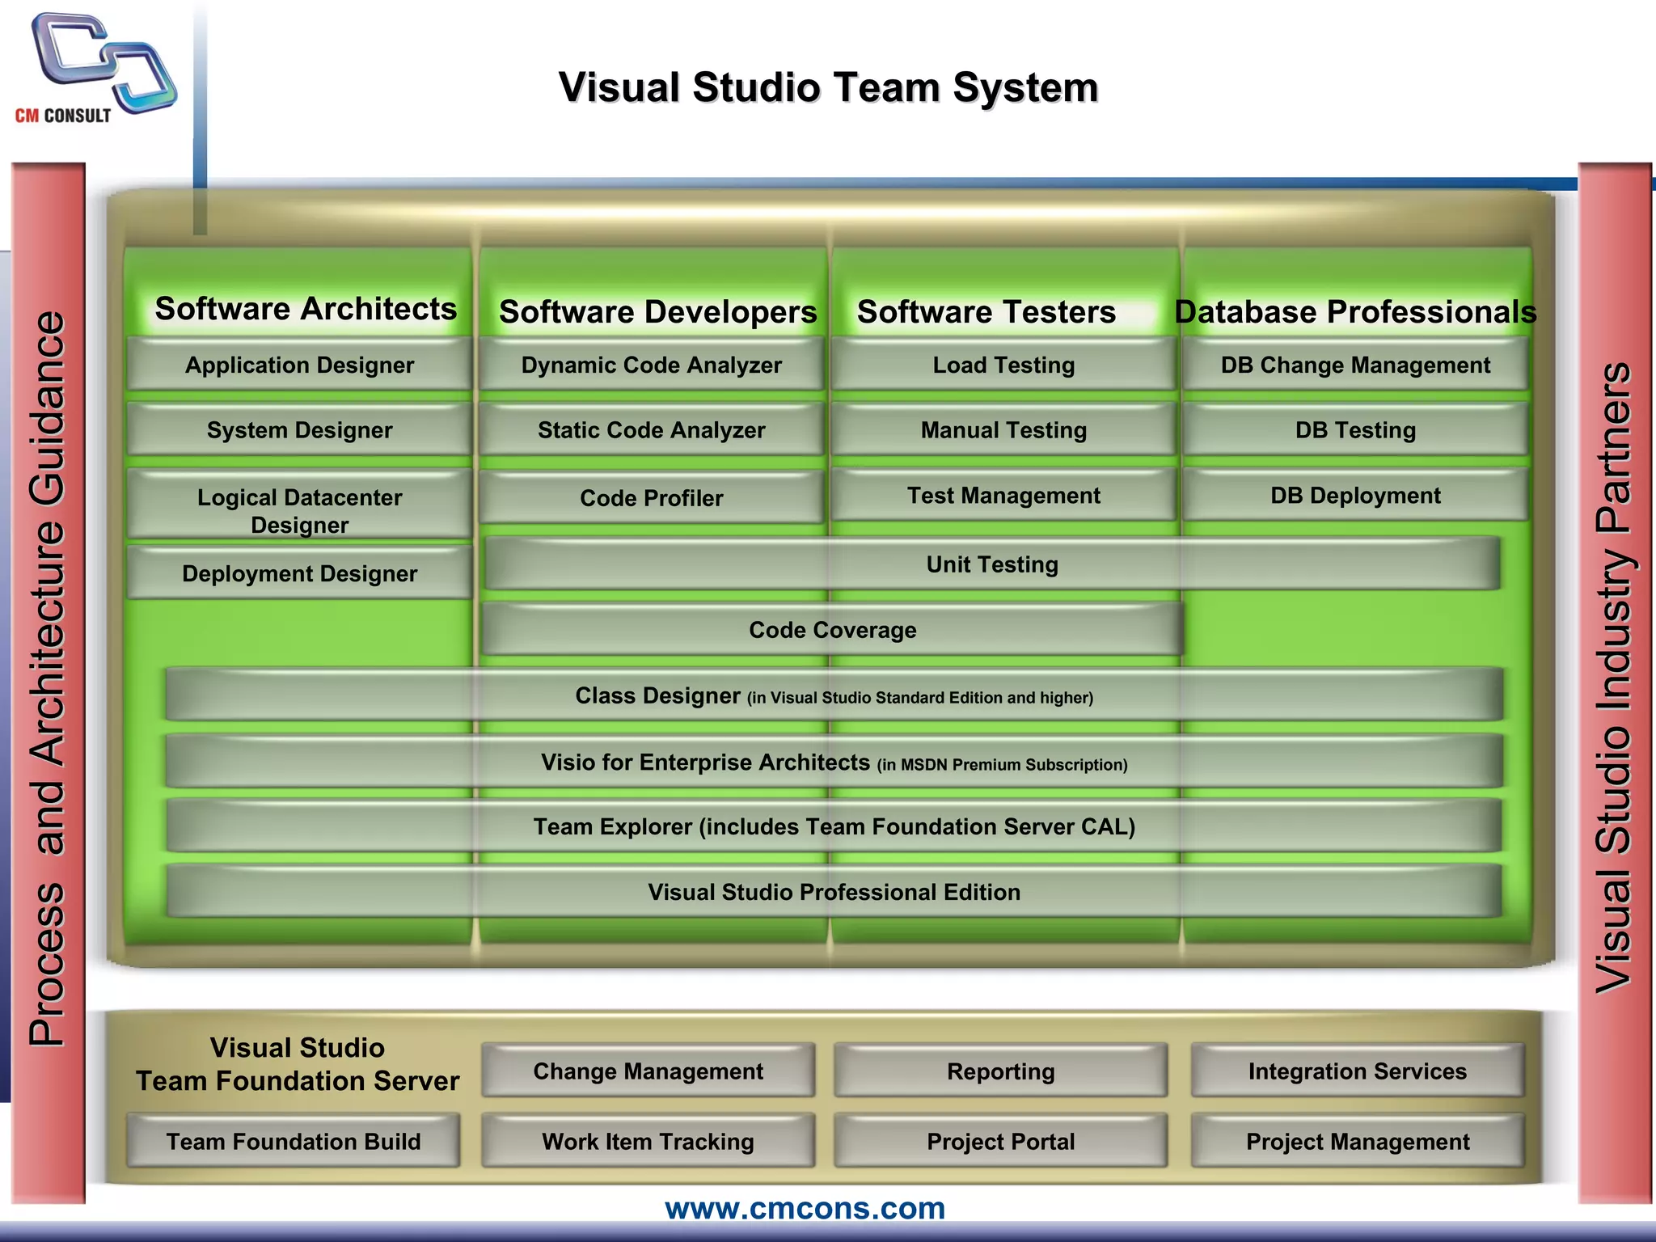The image size is (1656, 1242).
Task: Select the Visual Studio Team System title
Action: coord(828,87)
